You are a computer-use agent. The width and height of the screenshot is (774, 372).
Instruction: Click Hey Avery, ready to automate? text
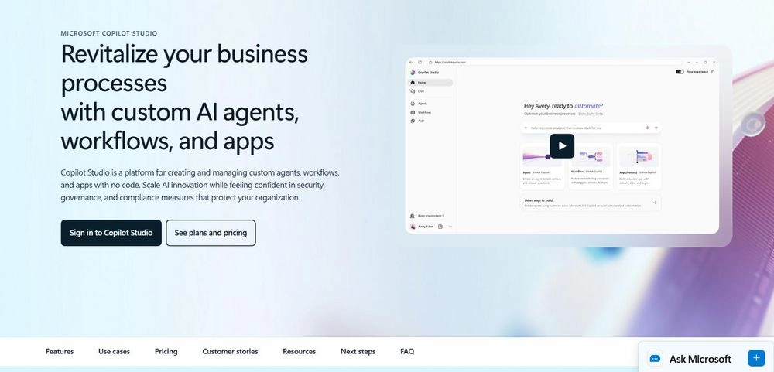[563, 106]
